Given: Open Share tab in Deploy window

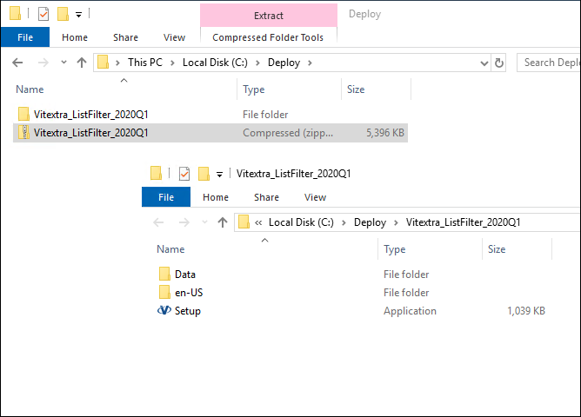Looking at the screenshot, I should (125, 37).
